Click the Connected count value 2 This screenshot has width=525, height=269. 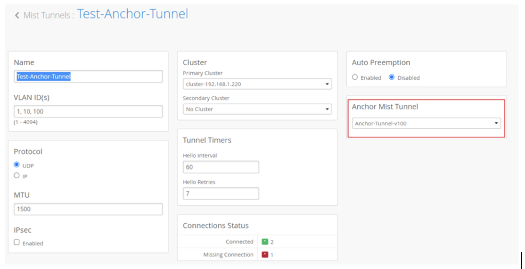point(272,242)
